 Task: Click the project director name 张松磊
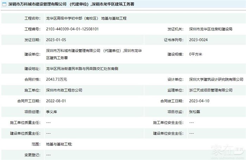(195, 112)
